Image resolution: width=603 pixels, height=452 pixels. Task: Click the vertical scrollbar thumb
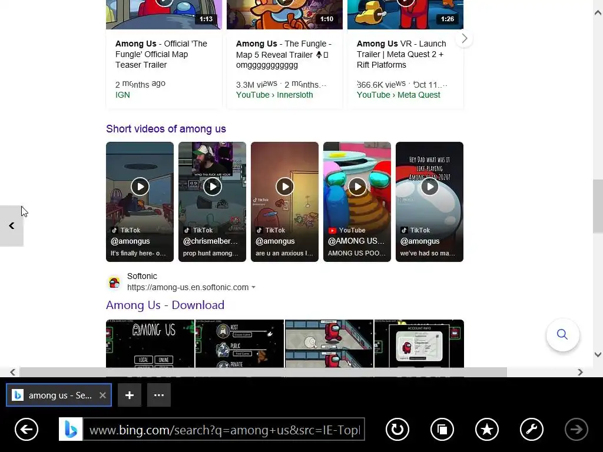[x=598, y=207]
